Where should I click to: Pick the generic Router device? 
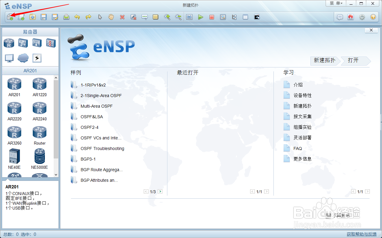click(x=40, y=135)
